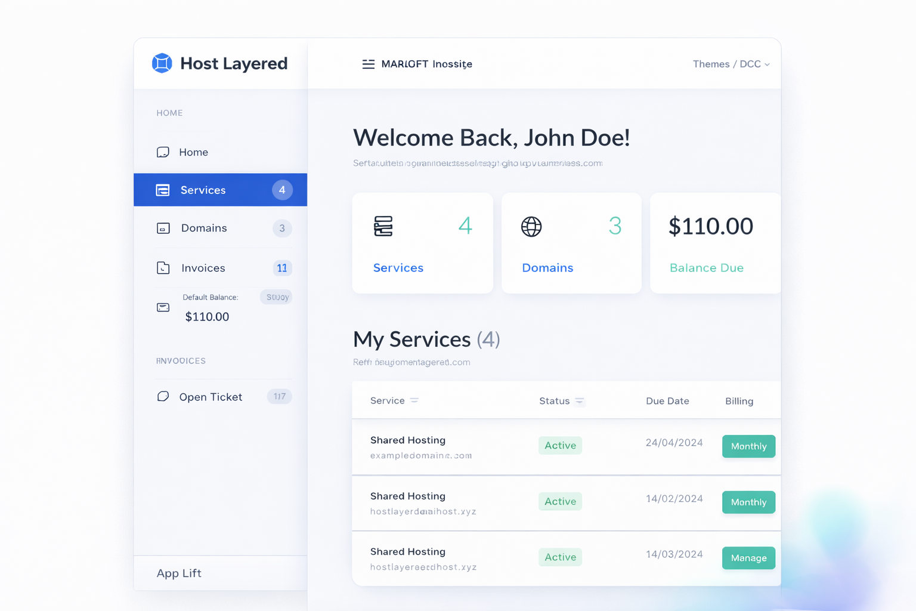Image resolution: width=916 pixels, height=611 pixels.
Task: Select Services in the sidebar
Action: (220, 190)
